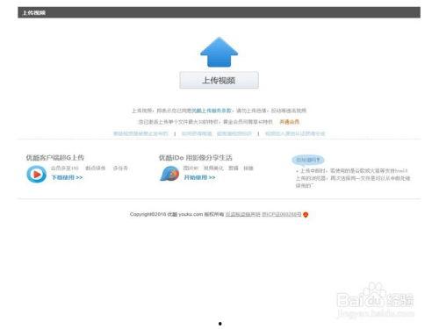Image resolution: width=439 pixels, height=329 pixels.
Task: Click the 下载使用 >> link
Action: [x=67, y=177]
